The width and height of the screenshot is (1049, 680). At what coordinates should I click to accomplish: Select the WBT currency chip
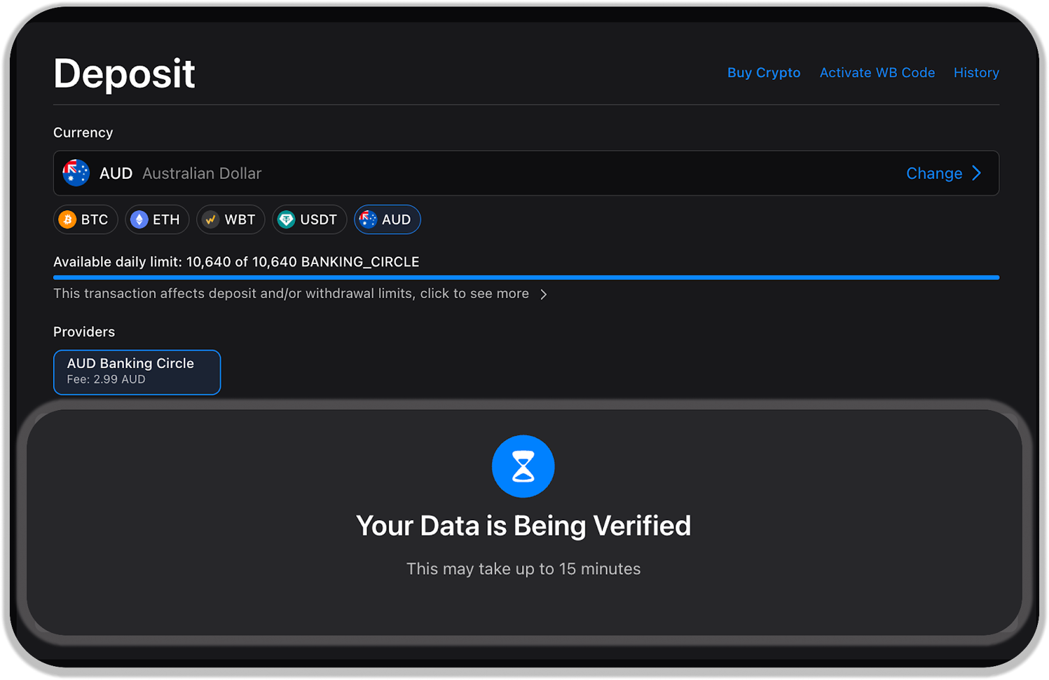coord(231,219)
